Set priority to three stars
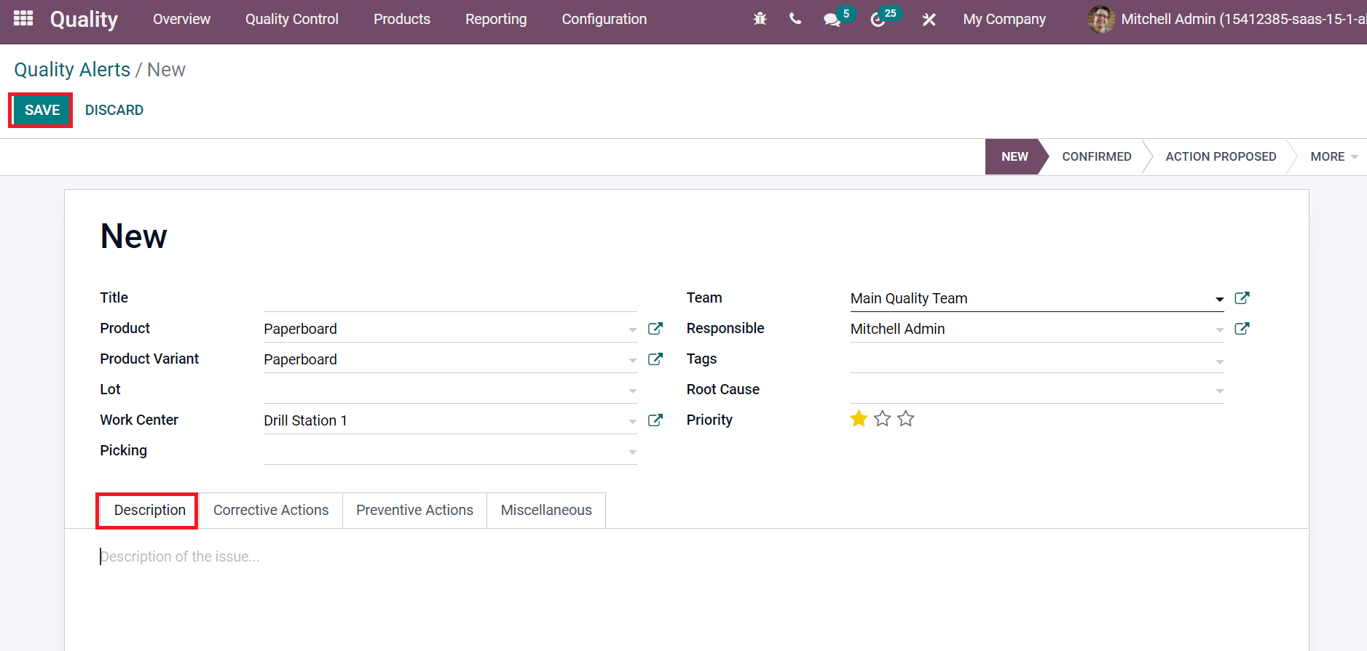This screenshot has height=651, width=1367. (905, 419)
